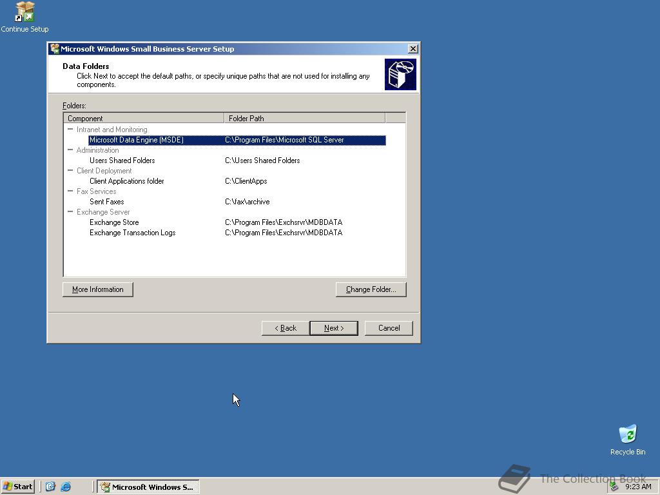This screenshot has height=495, width=660.
Task: Click the Show Desktop quick launch icon
Action: (50, 487)
